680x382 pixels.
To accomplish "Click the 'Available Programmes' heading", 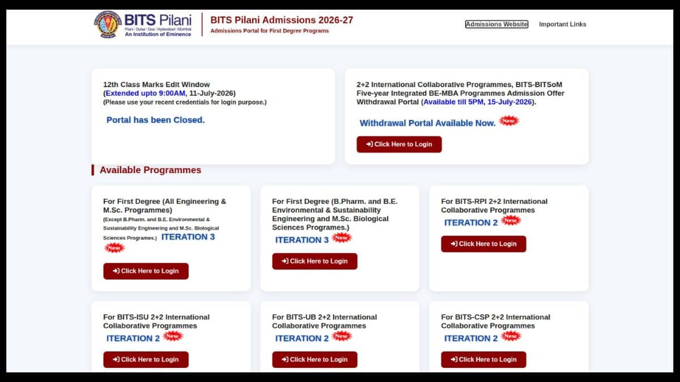I will [150, 170].
